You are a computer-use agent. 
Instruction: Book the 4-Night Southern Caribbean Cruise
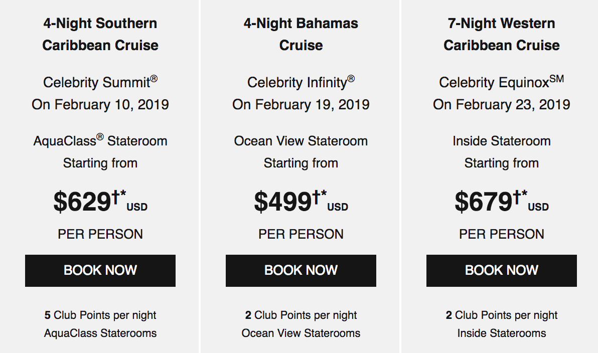click(100, 270)
